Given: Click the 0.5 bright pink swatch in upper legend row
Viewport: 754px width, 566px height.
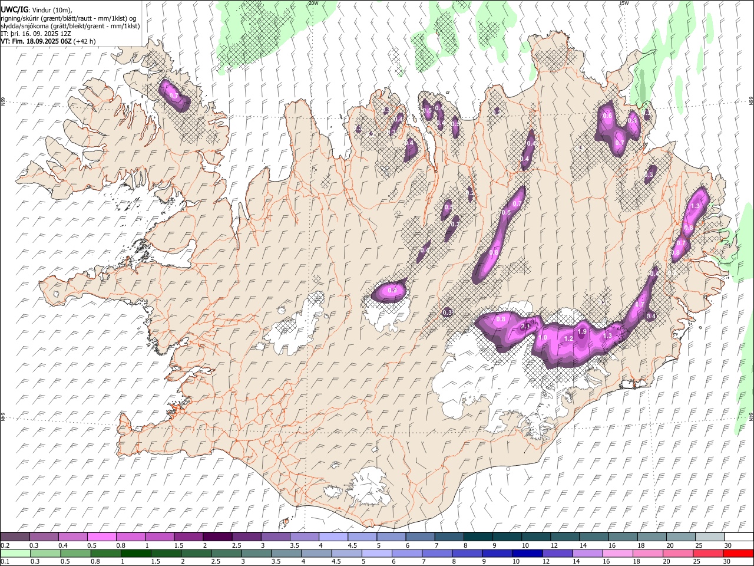Looking at the screenshot, I should pos(101,537).
